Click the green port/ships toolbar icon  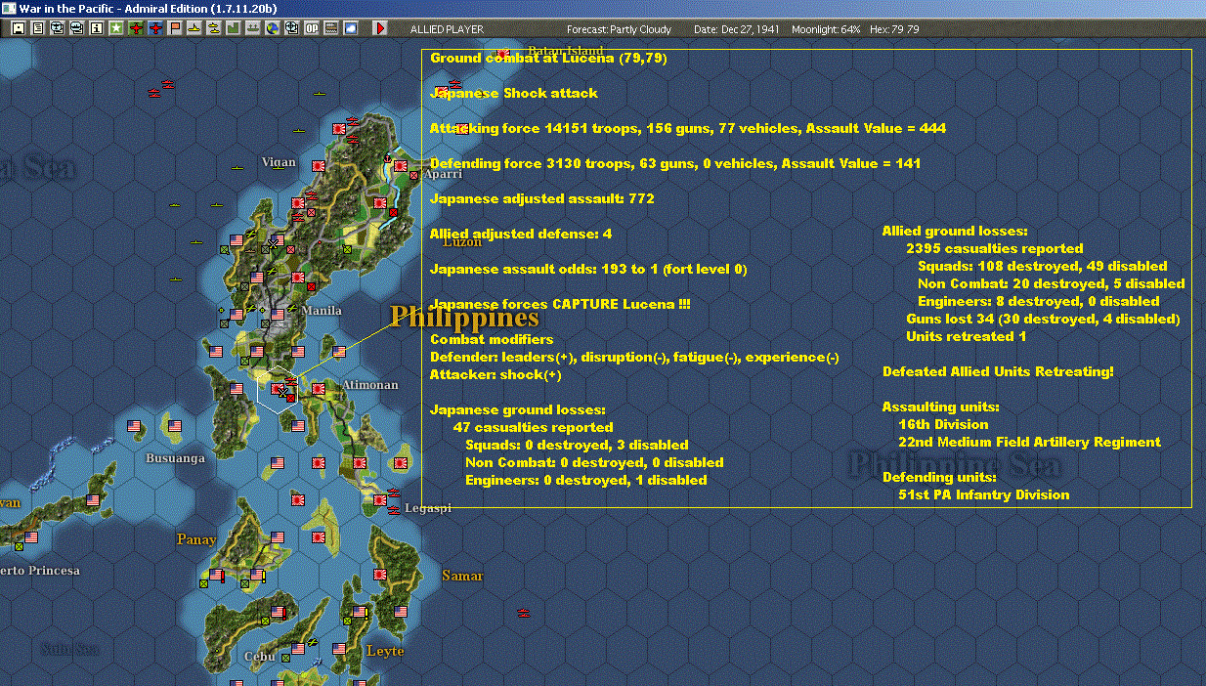[x=253, y=28]
